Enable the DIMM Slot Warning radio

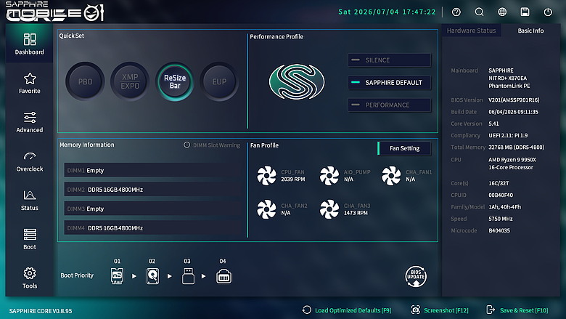click(186, 145)
